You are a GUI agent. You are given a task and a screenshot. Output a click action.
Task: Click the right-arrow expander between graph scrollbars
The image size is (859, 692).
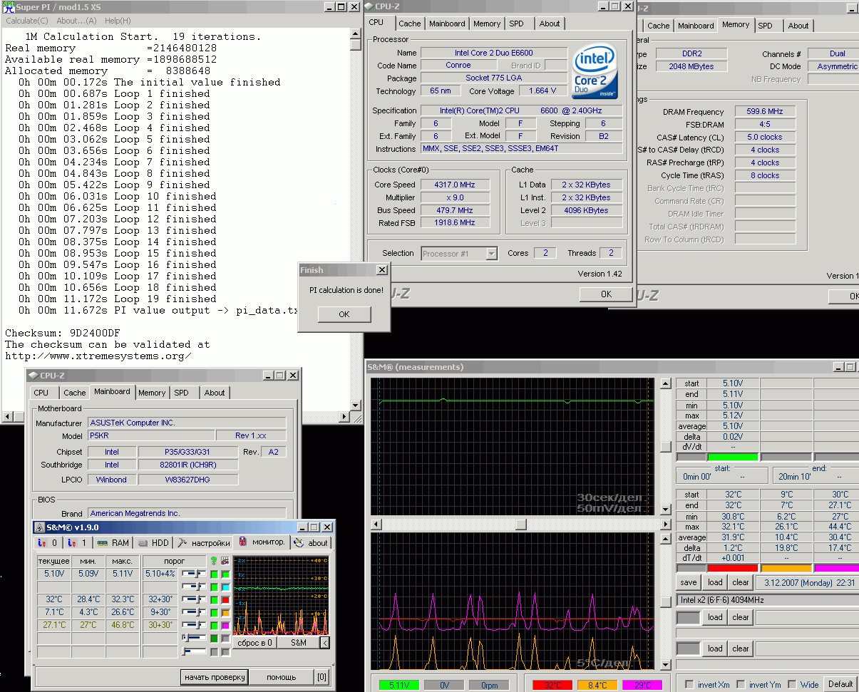coord(666,524)
